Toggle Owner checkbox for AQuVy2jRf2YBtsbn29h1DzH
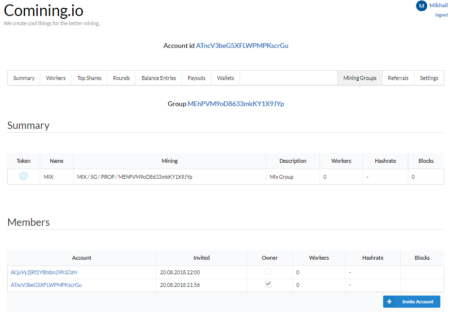 coord(268,271)
